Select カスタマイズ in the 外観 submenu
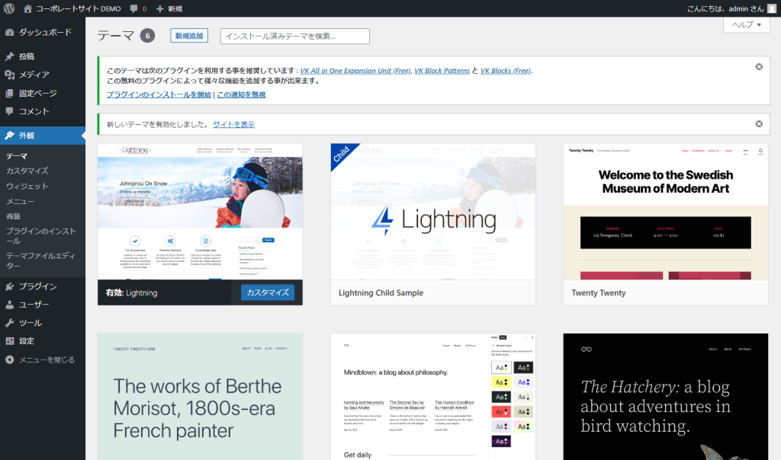 click(27, 171)
